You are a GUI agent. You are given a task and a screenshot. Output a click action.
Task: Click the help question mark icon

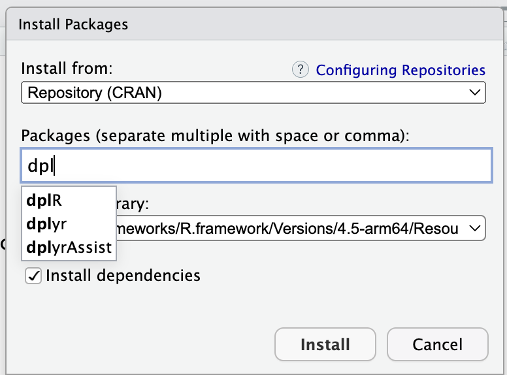point(300,70)
